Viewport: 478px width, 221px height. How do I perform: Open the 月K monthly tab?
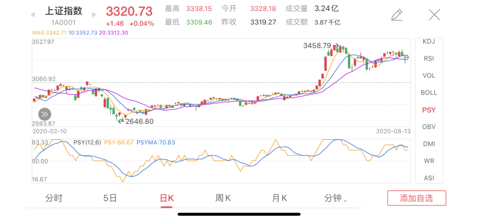(x=279, y=198)
